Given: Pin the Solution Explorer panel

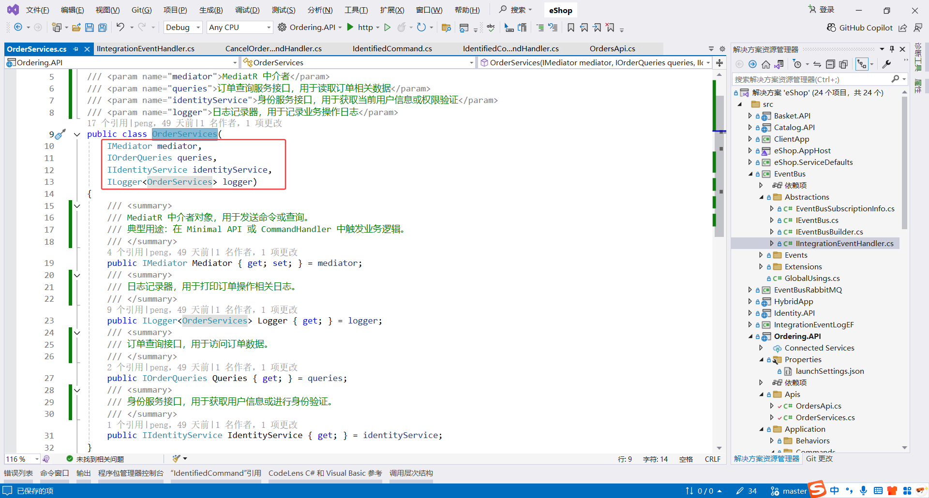Looking at the screenshot, I should click(892, 49).
